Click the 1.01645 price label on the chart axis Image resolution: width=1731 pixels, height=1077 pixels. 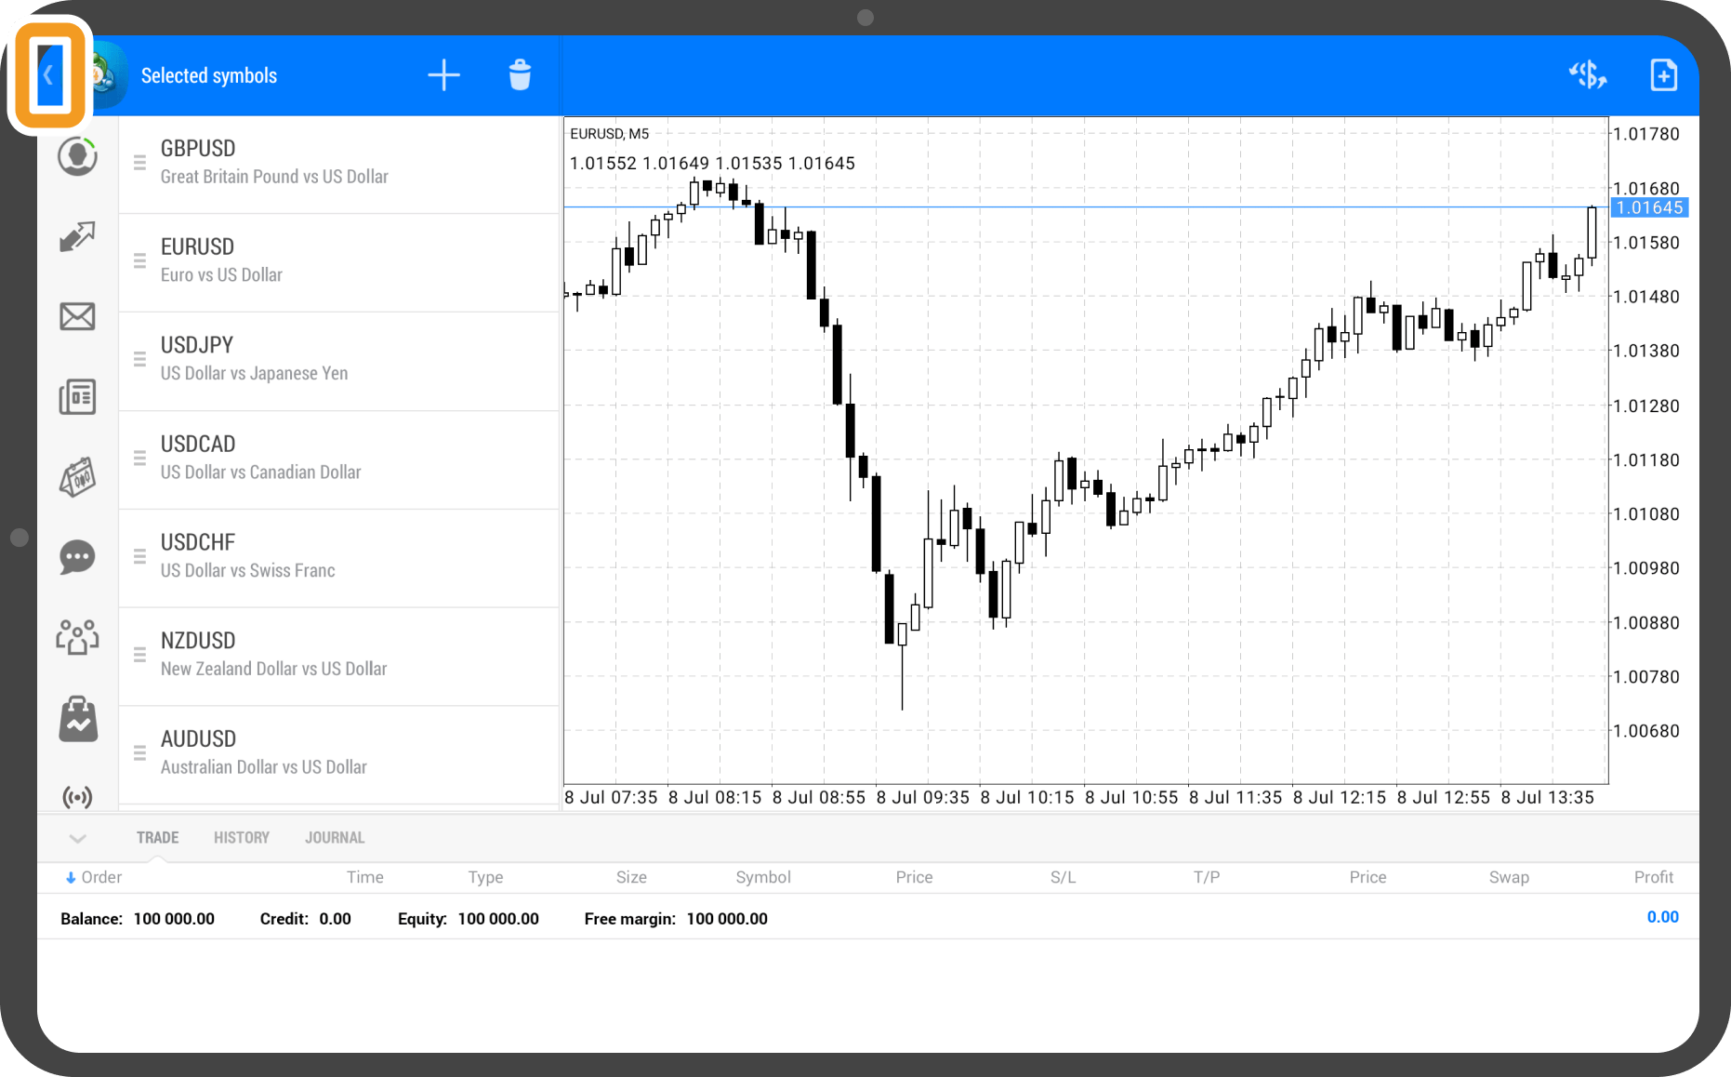[1649, 207]
